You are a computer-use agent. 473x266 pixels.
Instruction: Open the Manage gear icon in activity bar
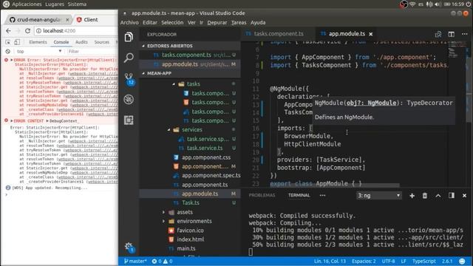pos(129,247)
